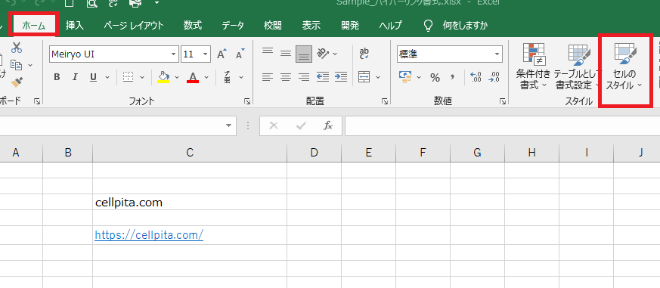Viewport: 660px width, 288px height.
Task: Apply cell borders icon
Action: tap(128, 77)
